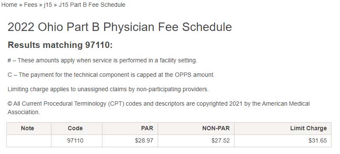Select the Limit Charge column header
Screen dimensions: 340x154
pyautogui.click(x=283, y=129)
